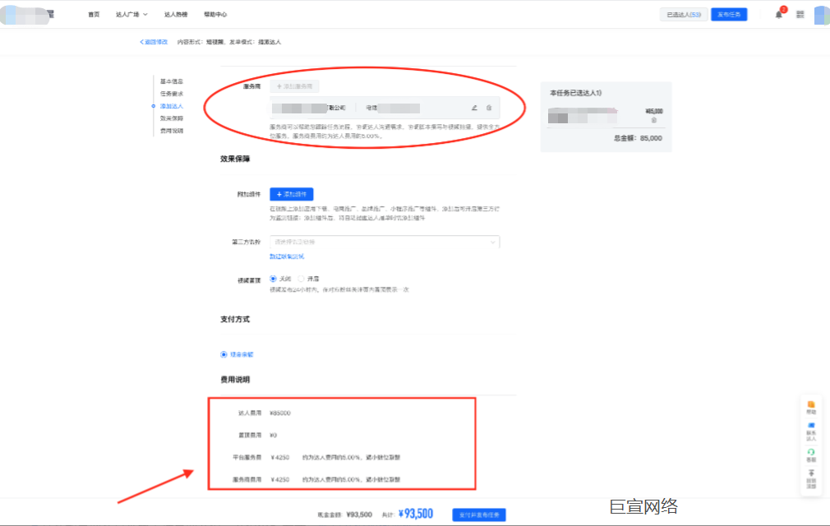
Task: Click the 返回修改 back link
Action: pos(154,41)
